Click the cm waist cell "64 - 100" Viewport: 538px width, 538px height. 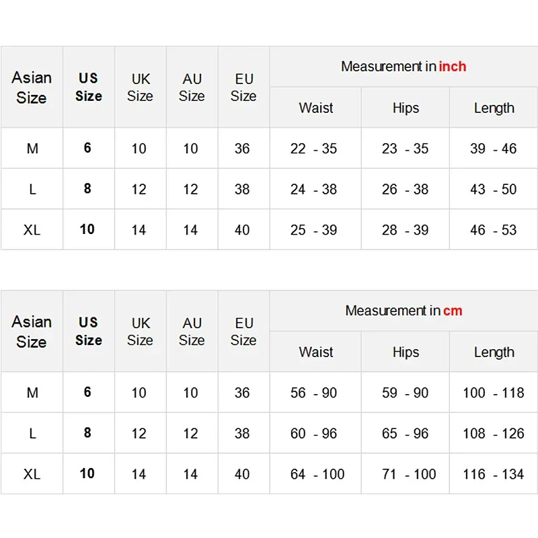tap(317, 474)
